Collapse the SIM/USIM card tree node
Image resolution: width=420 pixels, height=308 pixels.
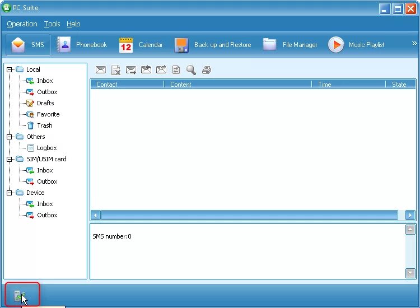9,160
